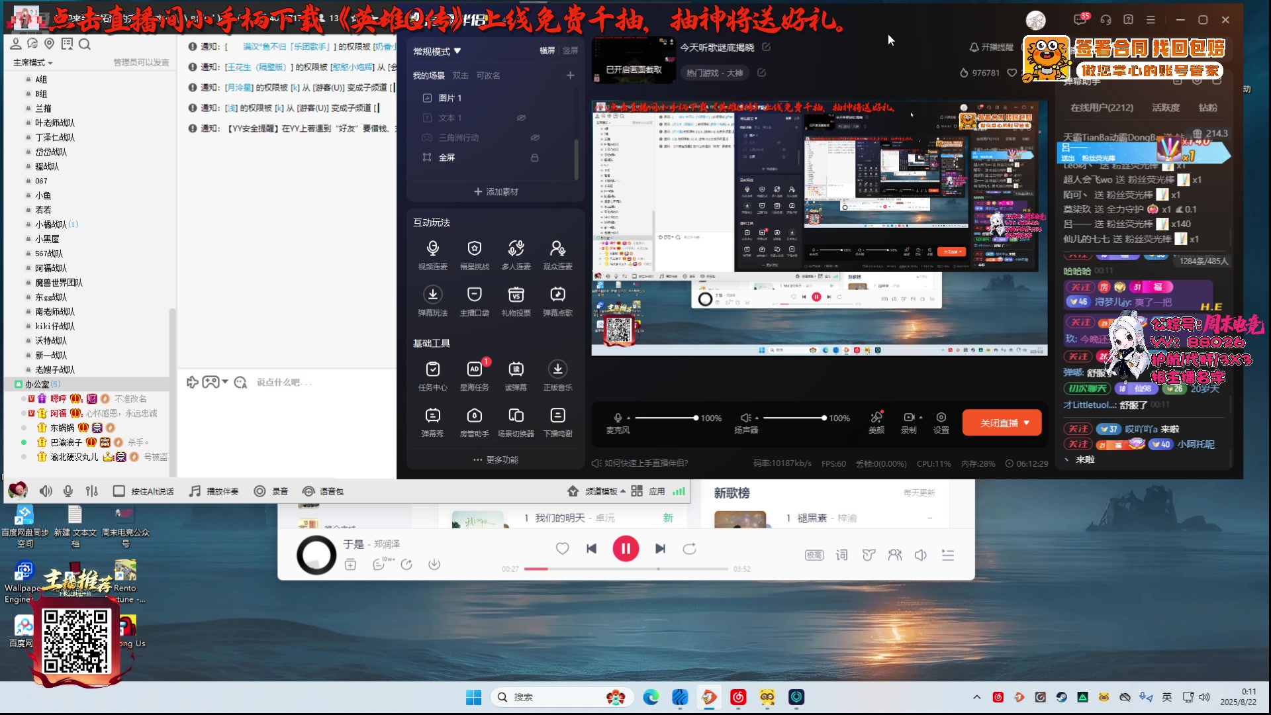The height and width of the screenshot is (715, 1271).
Task: Click 播放伴奏 play accompaniment button
Action: [214, 491]
